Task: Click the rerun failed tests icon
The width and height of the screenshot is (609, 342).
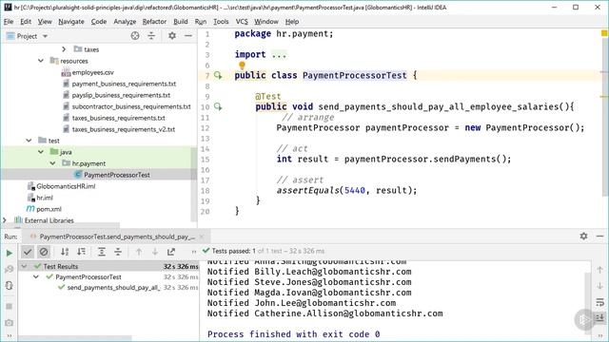Action: pyautogui.click(x=9, y=269)
